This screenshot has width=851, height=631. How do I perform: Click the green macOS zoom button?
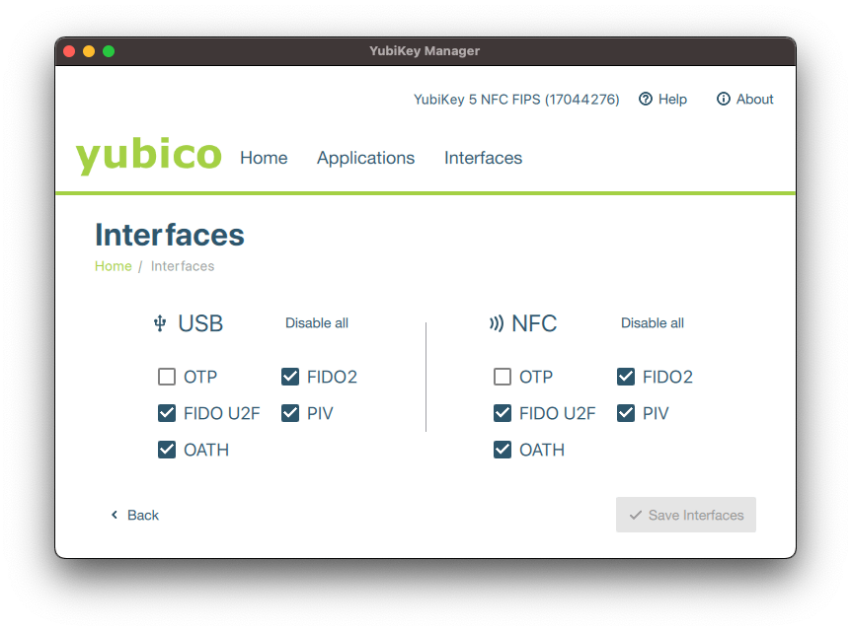pos(109,51)
